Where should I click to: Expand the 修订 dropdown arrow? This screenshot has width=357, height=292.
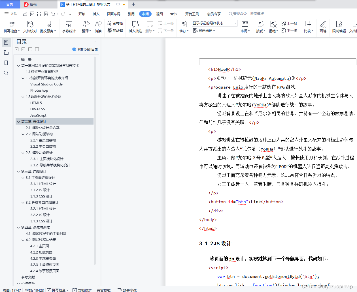coord(188,31)
